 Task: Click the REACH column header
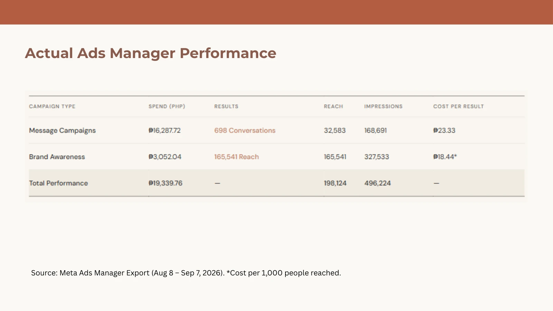click(x=334, y=106)
